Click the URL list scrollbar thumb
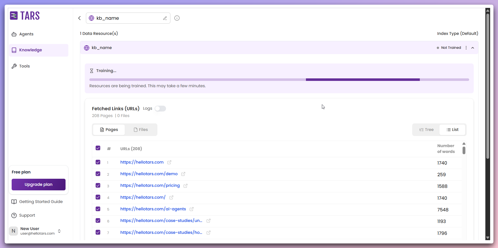498x248 pixels. tap(464, 150)
